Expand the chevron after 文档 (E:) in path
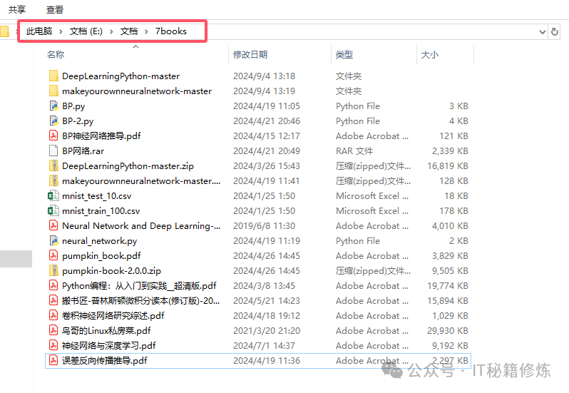The height and width of the screenshot is (393, 569). (x=113, y=31)
